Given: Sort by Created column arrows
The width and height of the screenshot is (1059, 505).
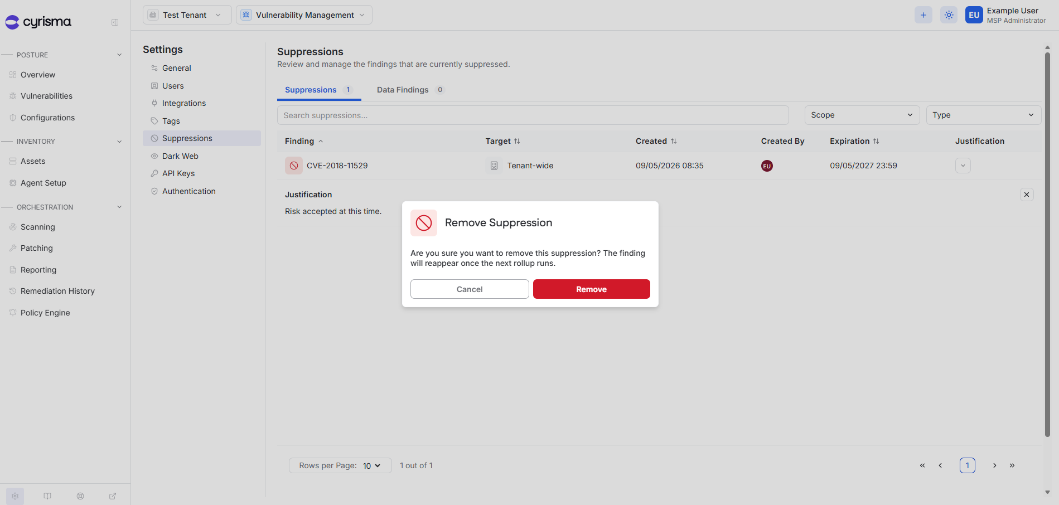Looking at the screenshot, I should tap(674, 141).
